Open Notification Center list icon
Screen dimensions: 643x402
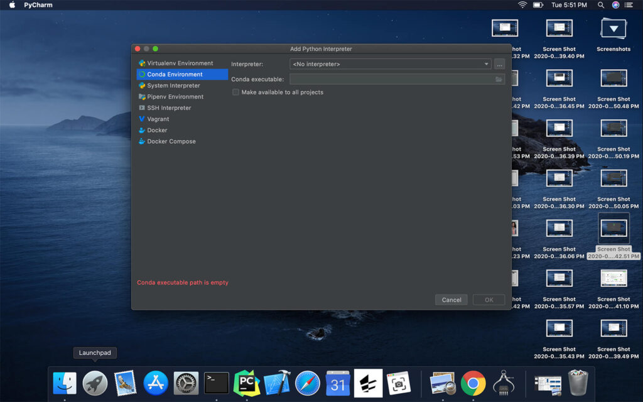(629, 5)
